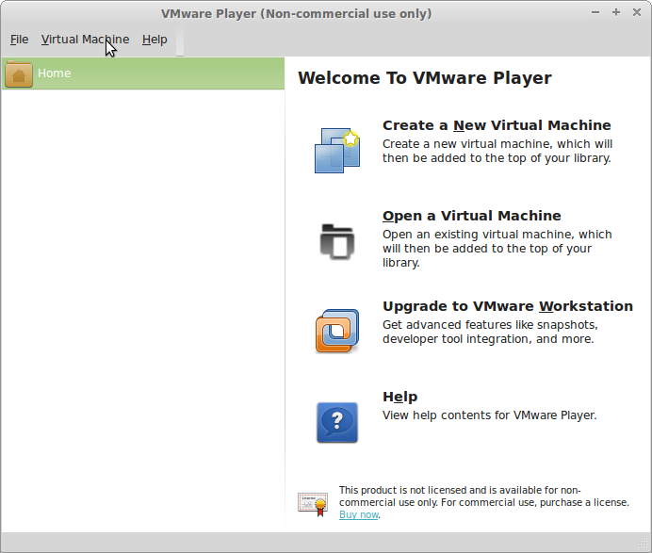This screenshot has width=652, height=553.
Task: Click the Home folder icon in library
Action: point(19,74)
